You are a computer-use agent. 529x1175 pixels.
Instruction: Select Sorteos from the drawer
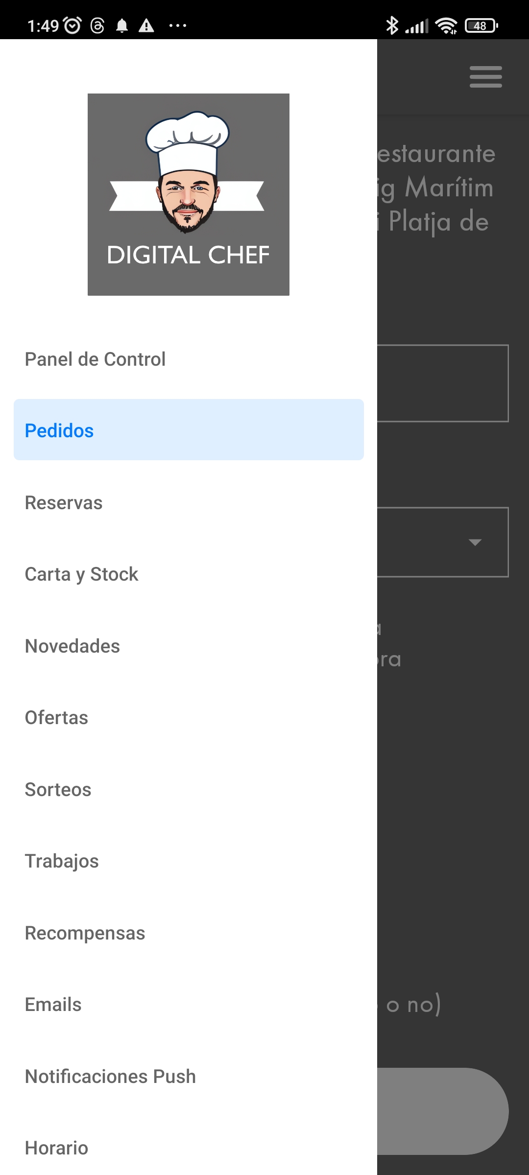point(58,790)
